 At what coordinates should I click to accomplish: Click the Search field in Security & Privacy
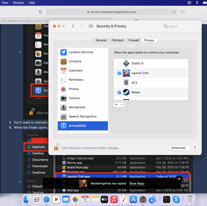point(180,26)
